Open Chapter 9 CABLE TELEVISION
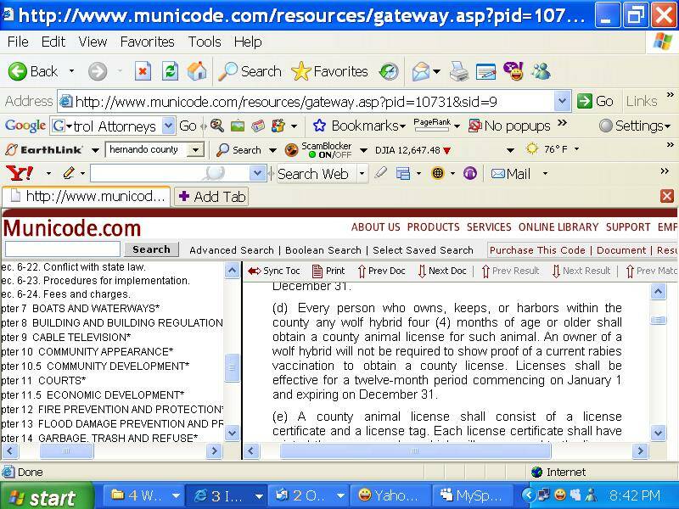The width and height of the screenshot is (679, 509). (66, 337)
